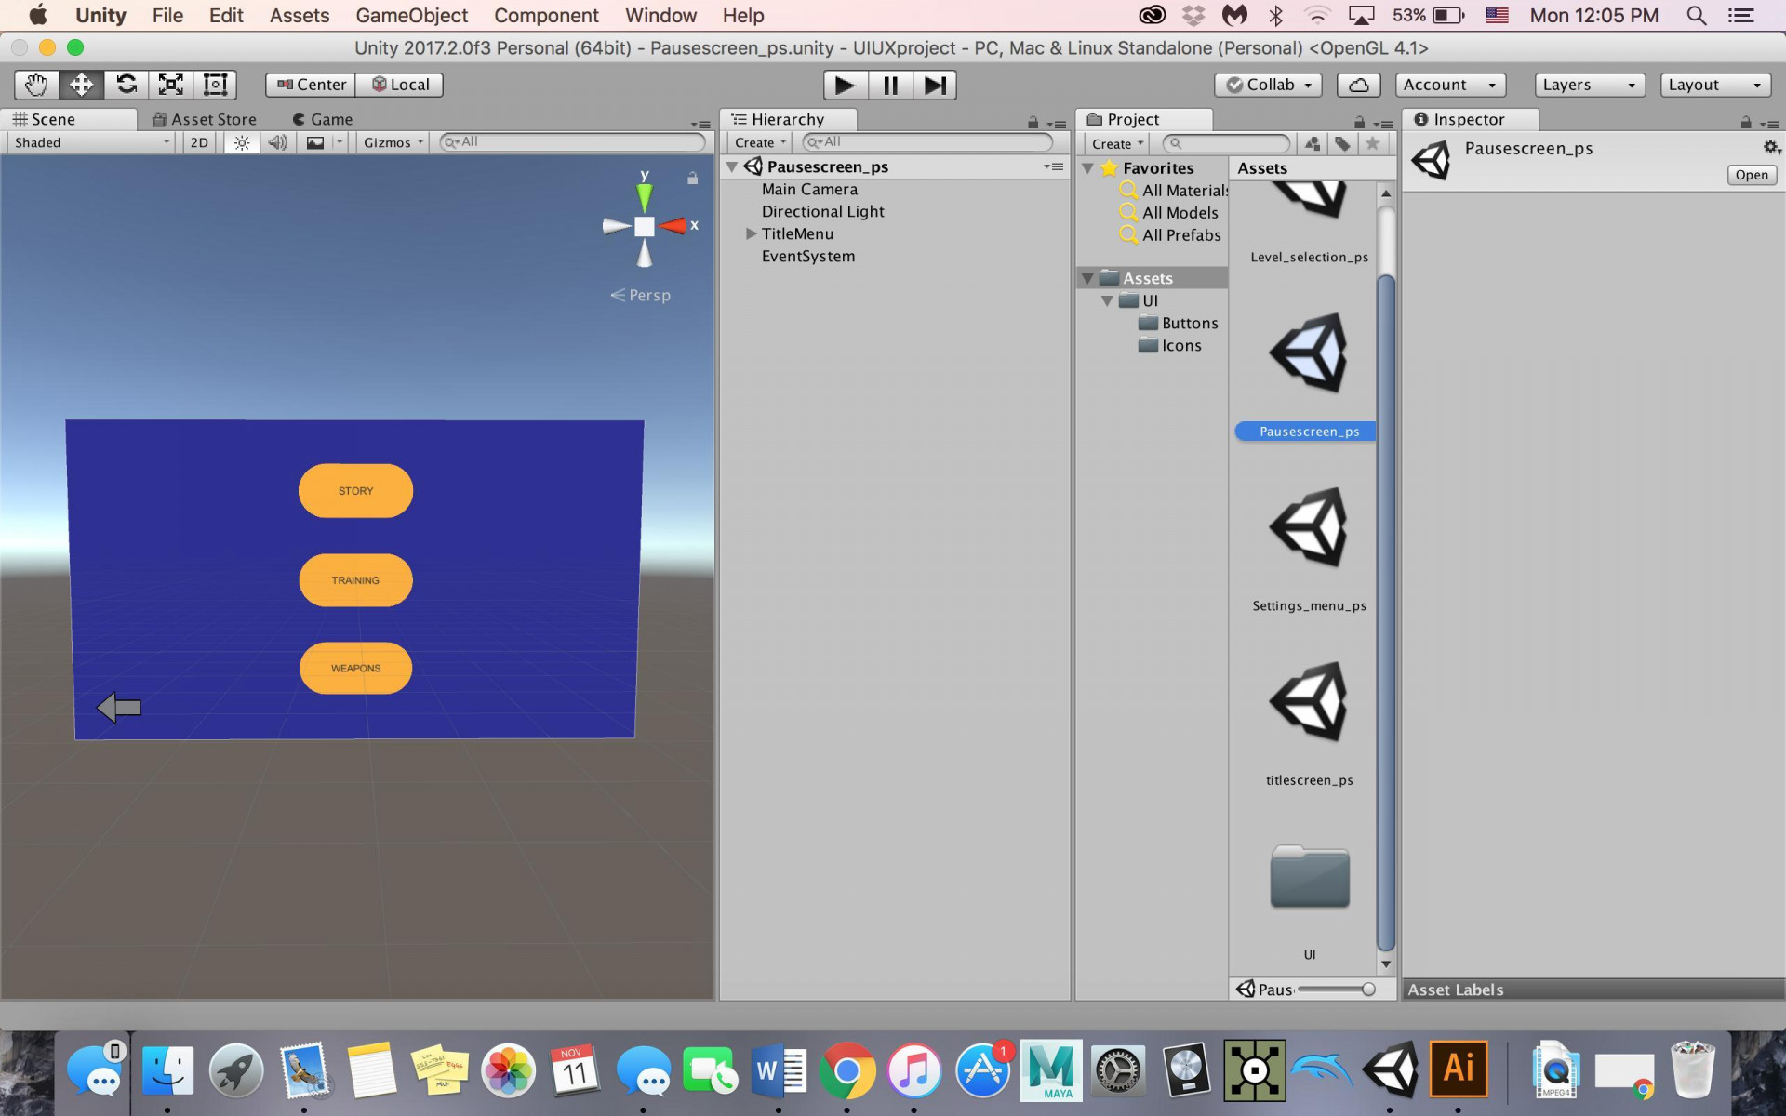This screenshot has height=1116, width=1786.
Task: Click the Play button
Action: [845, 86]
